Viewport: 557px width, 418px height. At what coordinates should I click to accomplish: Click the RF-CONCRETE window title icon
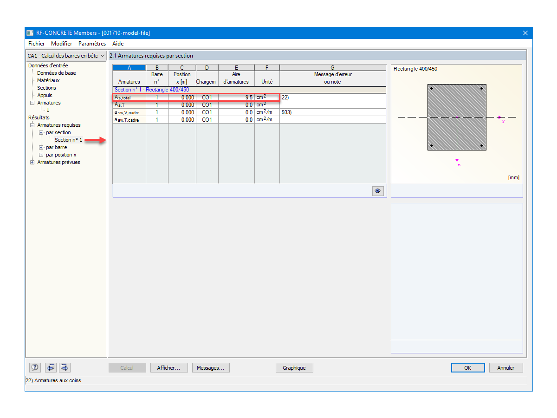(x=30, y=33)
